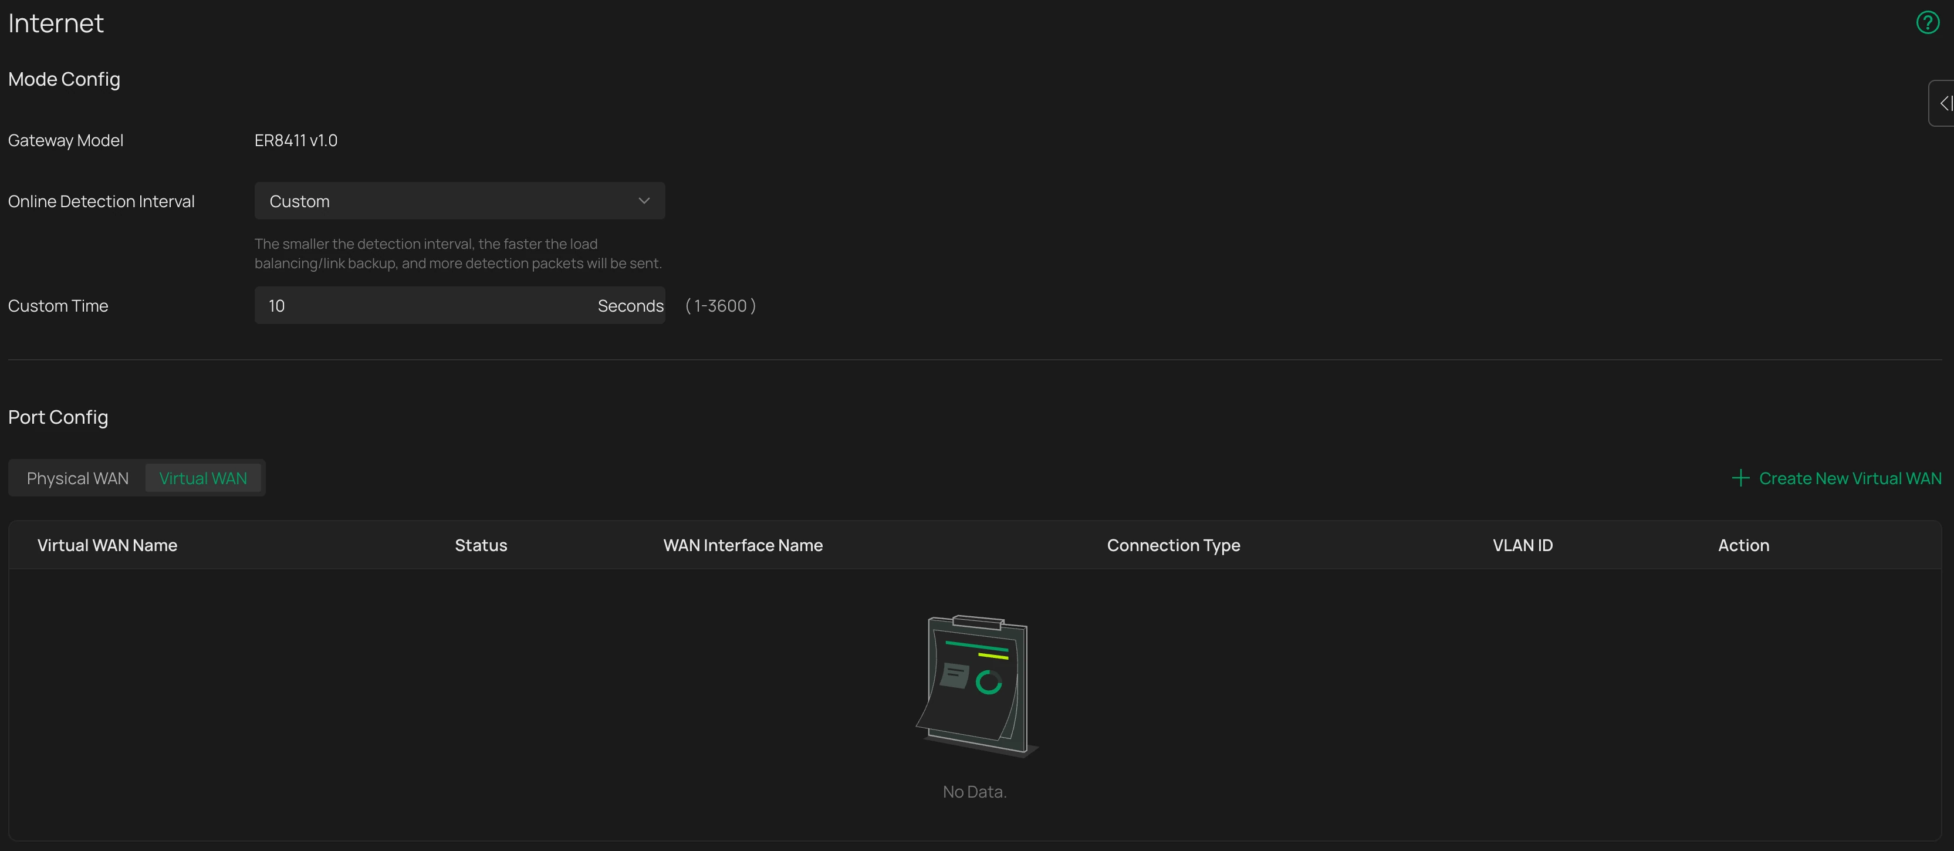Click the Mode Config section heading
The image size is (1954, 851).
click(x=64, y=79)
